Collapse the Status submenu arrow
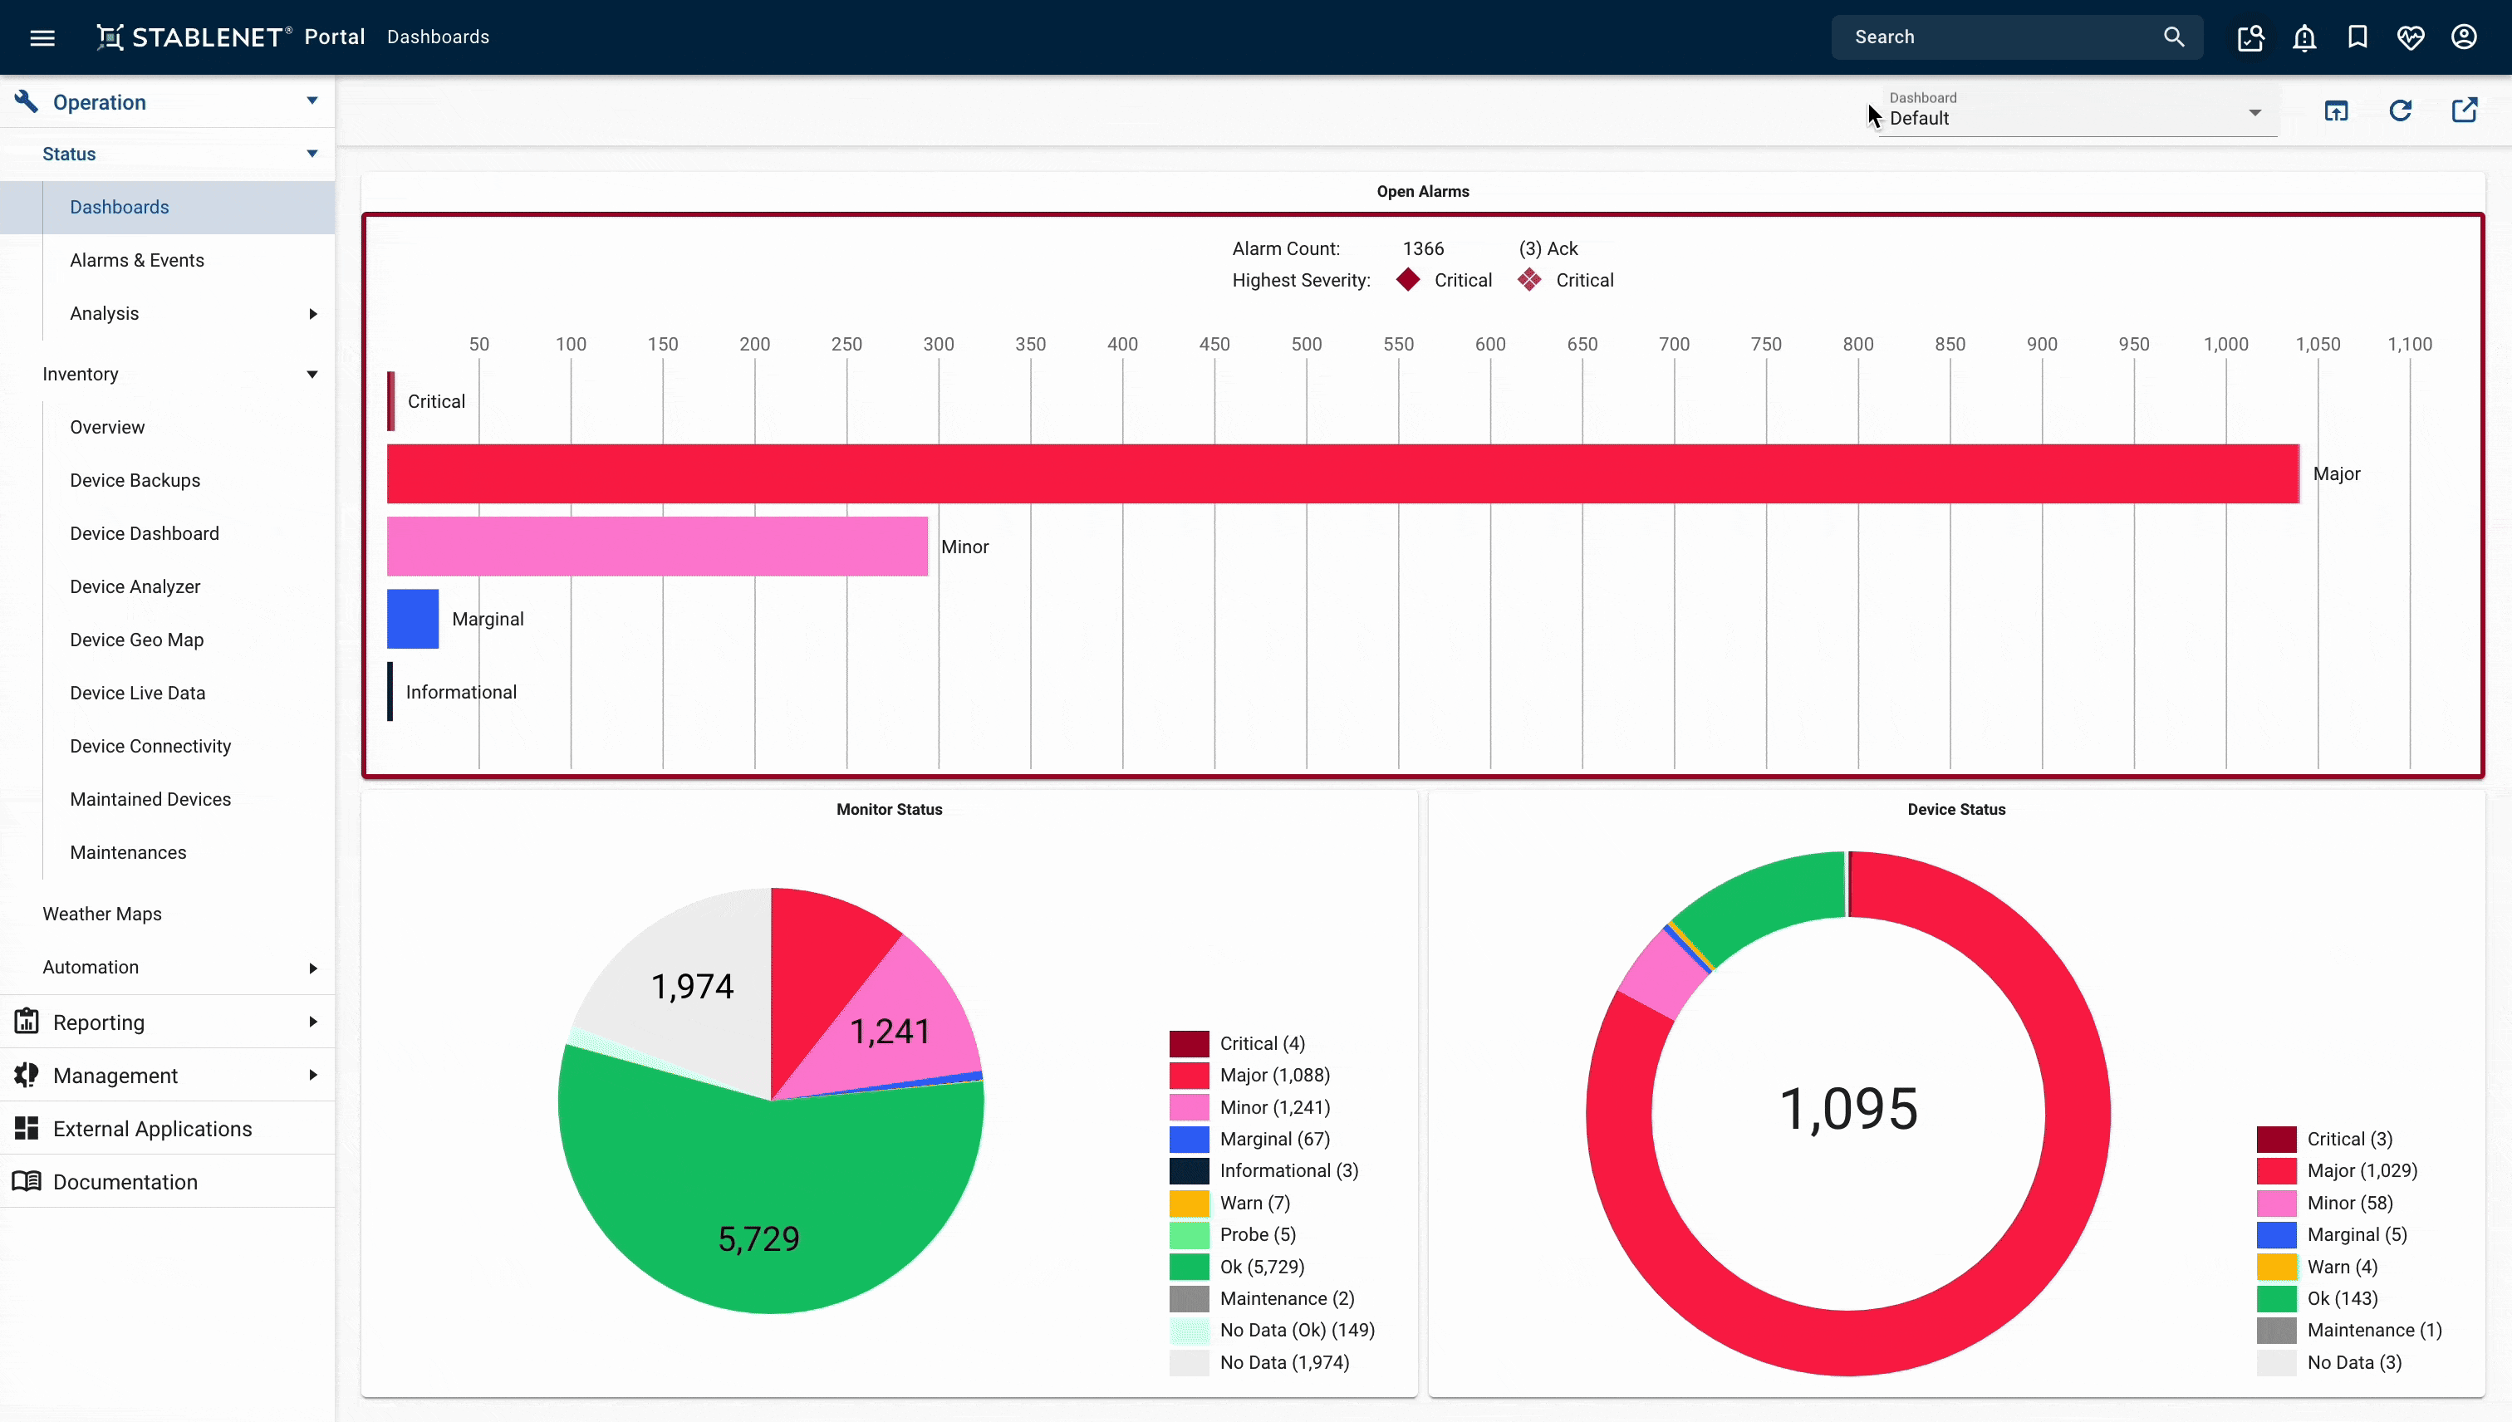This screenshot has height=1422, width=2512. pyautogui.click(x=312, y=154)
